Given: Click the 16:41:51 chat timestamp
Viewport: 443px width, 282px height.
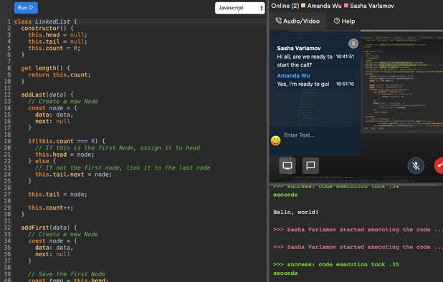Looking at the screenshot, I should pos(345,57).
